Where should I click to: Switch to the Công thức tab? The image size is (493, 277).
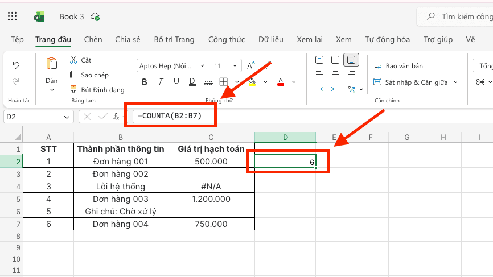tap(226, 39)
